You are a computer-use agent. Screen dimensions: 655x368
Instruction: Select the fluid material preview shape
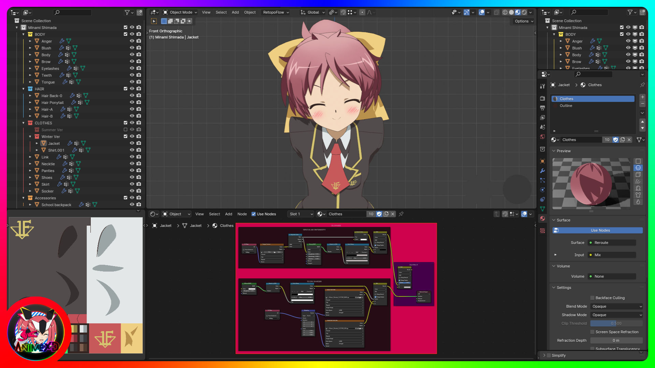pos(638,202)
